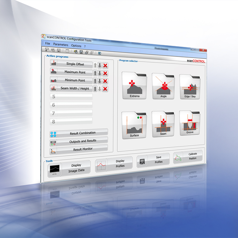The width and height of the screenshot is (238, 238).
Task: Delete Seam Width / Height via red X
Action: pyautogui.click(x=105, y=89)
